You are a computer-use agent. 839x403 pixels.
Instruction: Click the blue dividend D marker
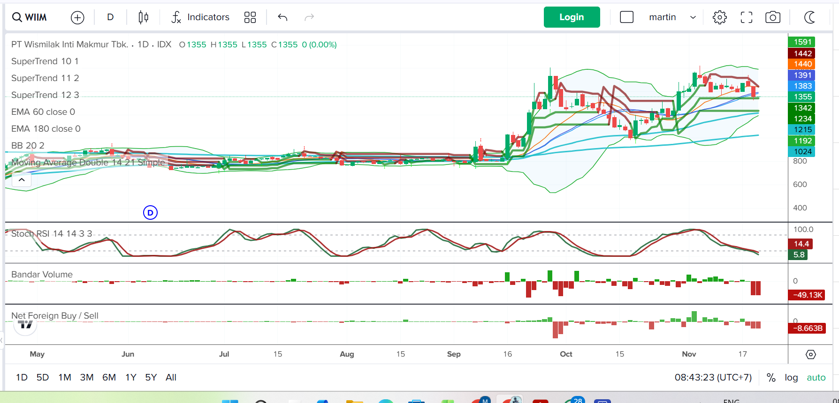150,213
